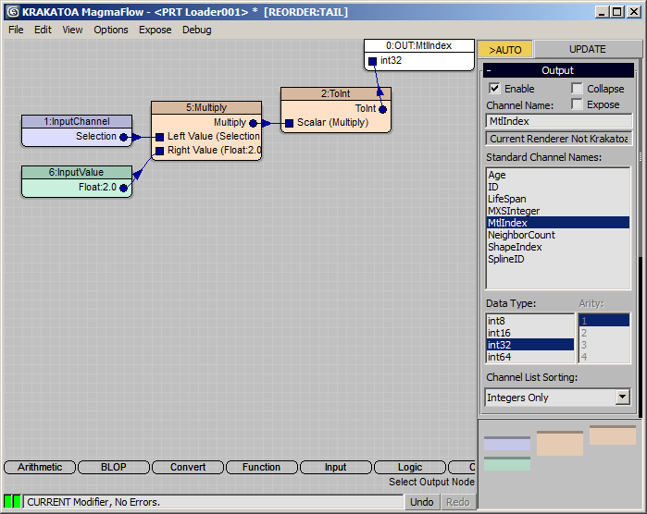Select NeighborCount channel name

click(x=558, y=235)
